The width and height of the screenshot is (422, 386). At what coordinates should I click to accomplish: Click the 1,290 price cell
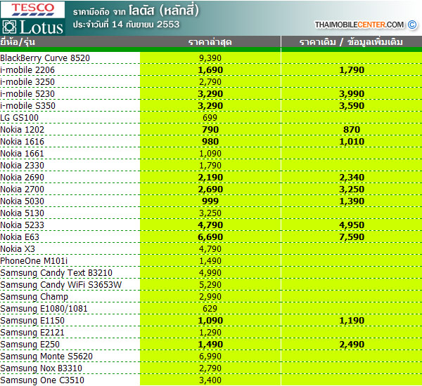pyautogui.click(x=210, y=333)
